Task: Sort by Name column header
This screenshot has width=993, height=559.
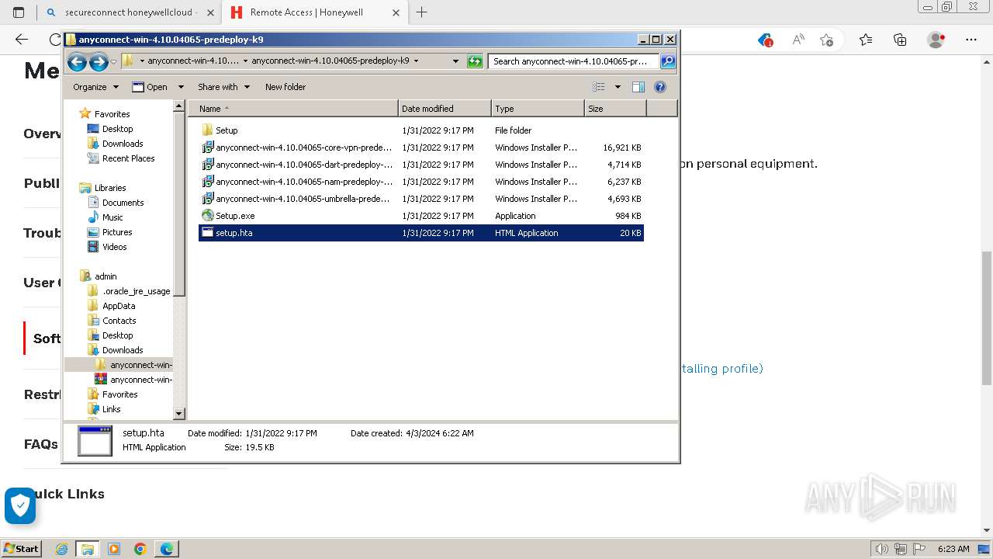Action: click(x=294, y=109)
